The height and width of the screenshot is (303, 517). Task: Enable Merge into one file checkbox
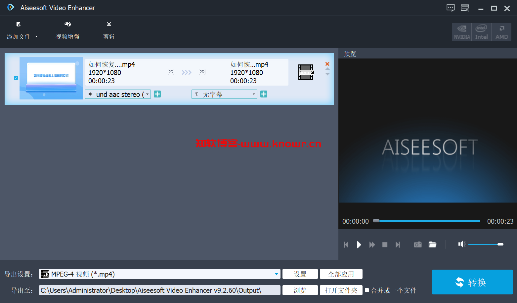367,290
